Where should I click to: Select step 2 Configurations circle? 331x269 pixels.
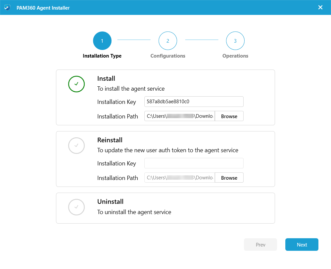[168, 41]
